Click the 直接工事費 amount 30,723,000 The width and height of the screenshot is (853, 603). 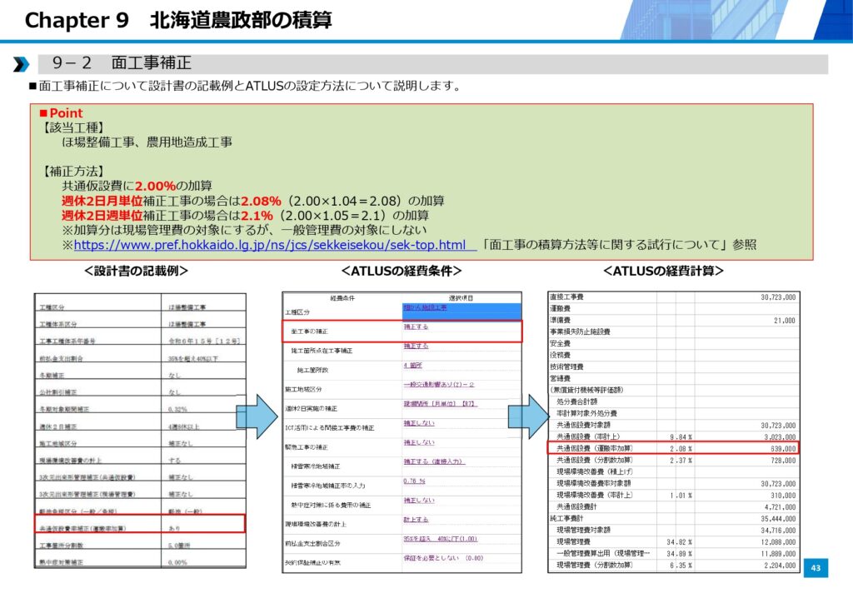777,297
